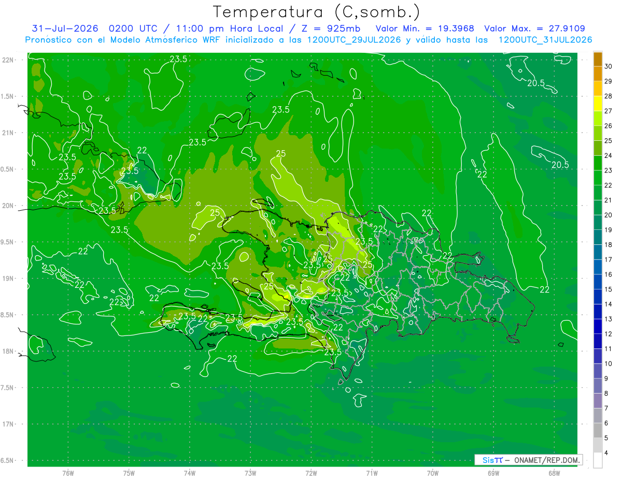Viewport: 622px width, 480px height.
Task: Click the yellow legend swatch between 27 and 28
Action: click(x=598, y=103)
